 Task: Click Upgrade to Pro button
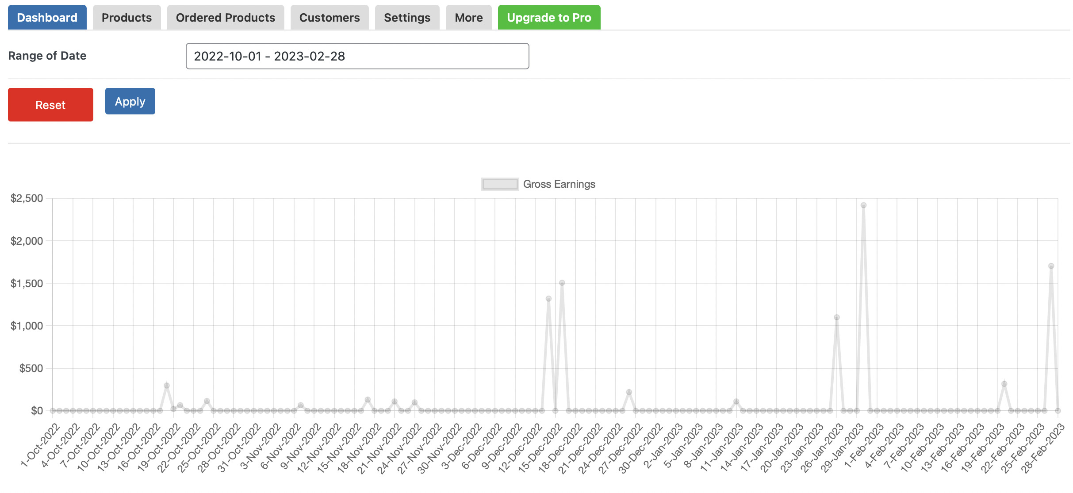[x=549, y=18]
